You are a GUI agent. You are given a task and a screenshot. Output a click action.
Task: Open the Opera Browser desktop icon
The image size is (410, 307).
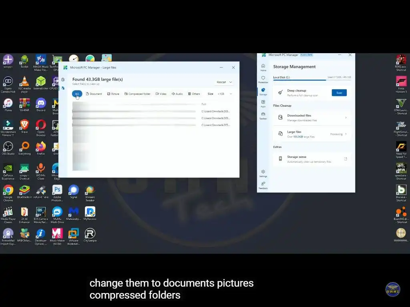click(x=41, y=128)
